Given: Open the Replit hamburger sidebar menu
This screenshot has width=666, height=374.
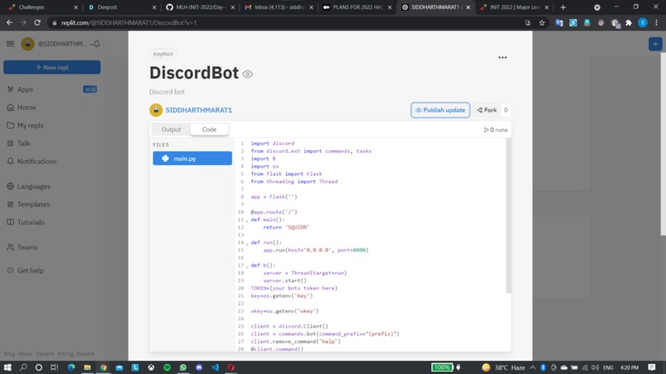Looking at the screenshot, I should [x=10, y=44].
